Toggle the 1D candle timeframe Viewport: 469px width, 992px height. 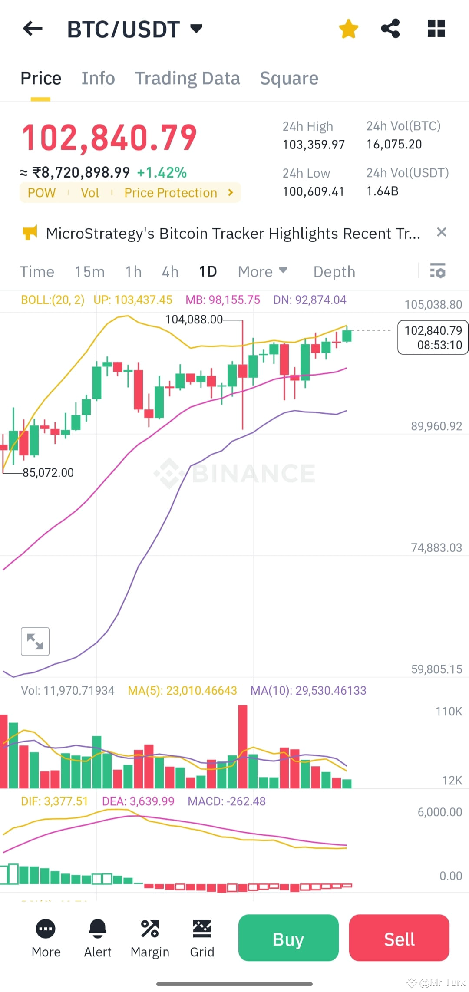[x=208, y=271]
